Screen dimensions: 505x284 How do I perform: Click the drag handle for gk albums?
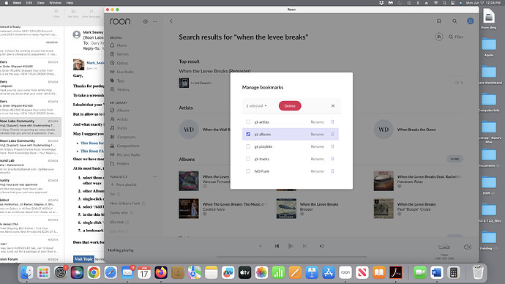pyautogui.click(x=332, y=134)
